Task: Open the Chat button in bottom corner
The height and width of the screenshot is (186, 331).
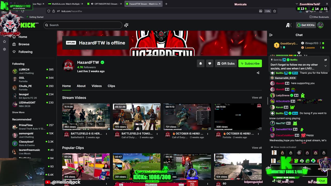Action: (322, 181)
